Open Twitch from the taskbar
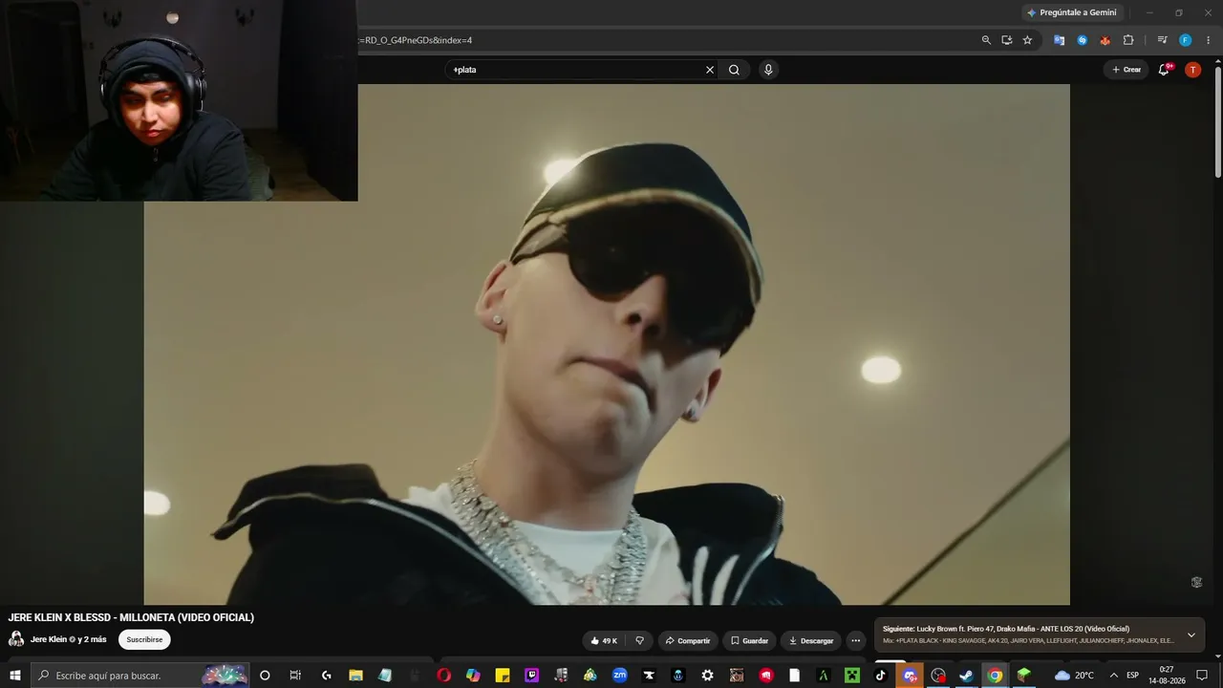The image size is (1223, 688). coord(531,676)
